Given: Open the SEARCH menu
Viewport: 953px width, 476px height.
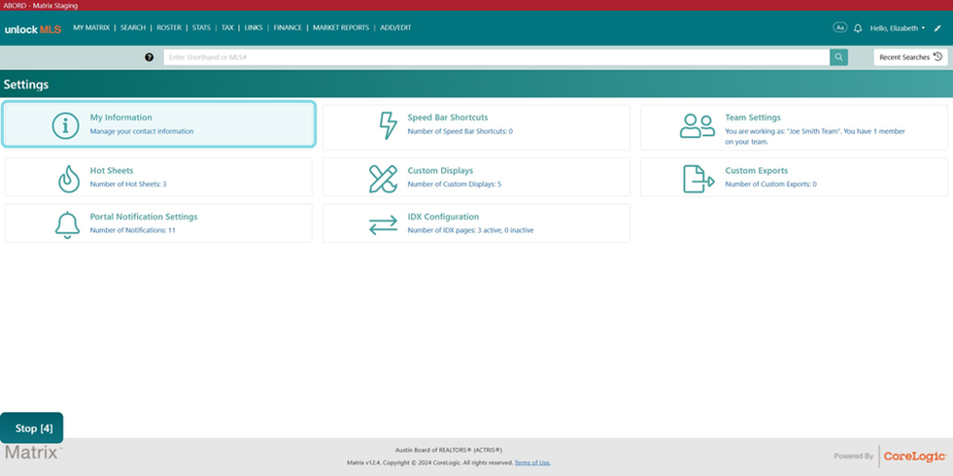Looking at the screenshot, I should [x=133, y=27].
